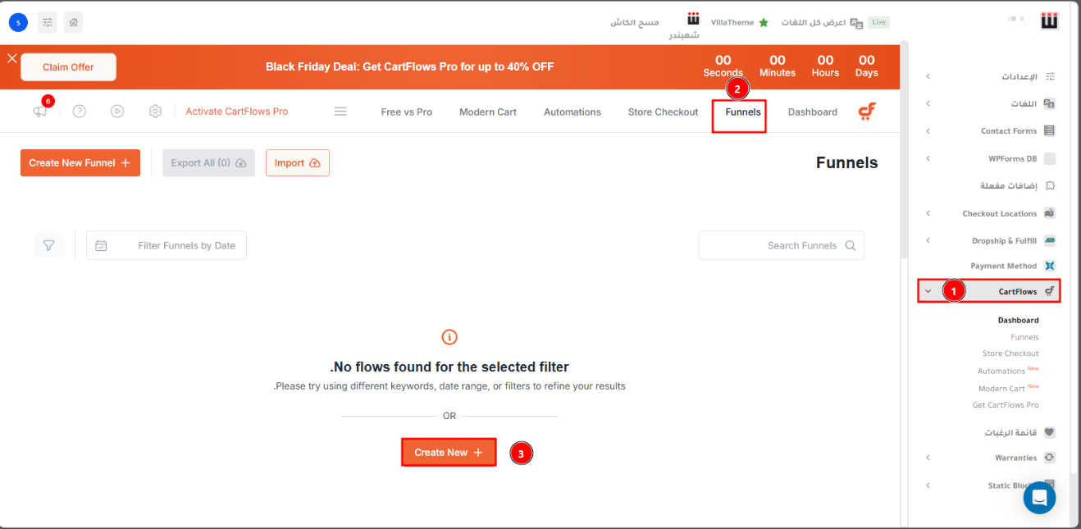Collapse the CartFlows sidebar menu
1081x529 pixels.
tap(928, 291)
